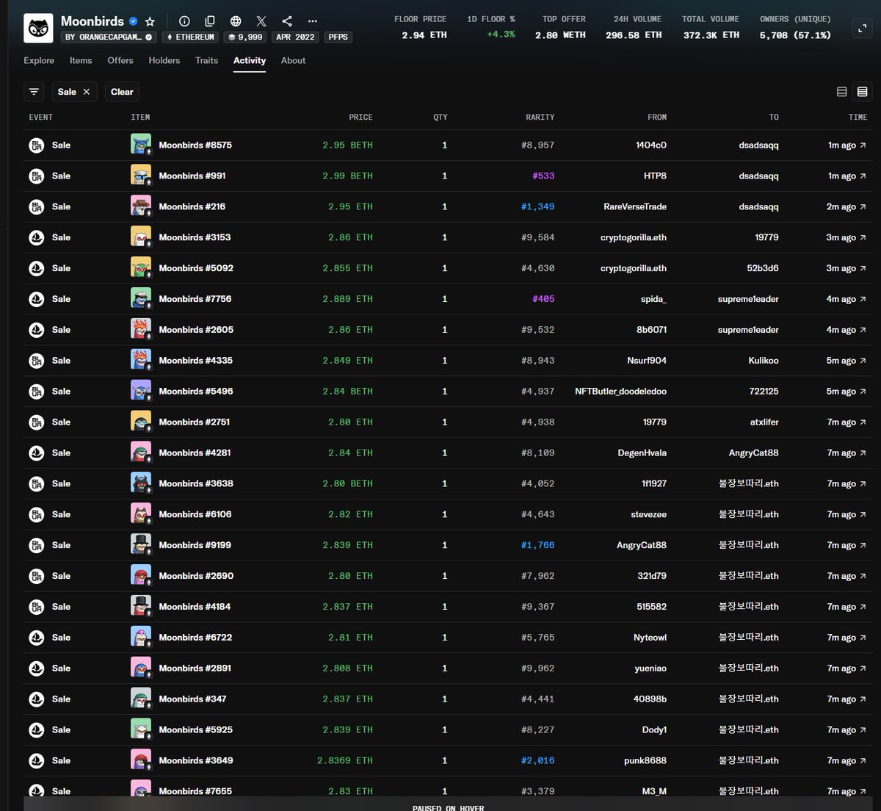
Task: Open the '2m ago' transaction link
Action: coord(846,207)
